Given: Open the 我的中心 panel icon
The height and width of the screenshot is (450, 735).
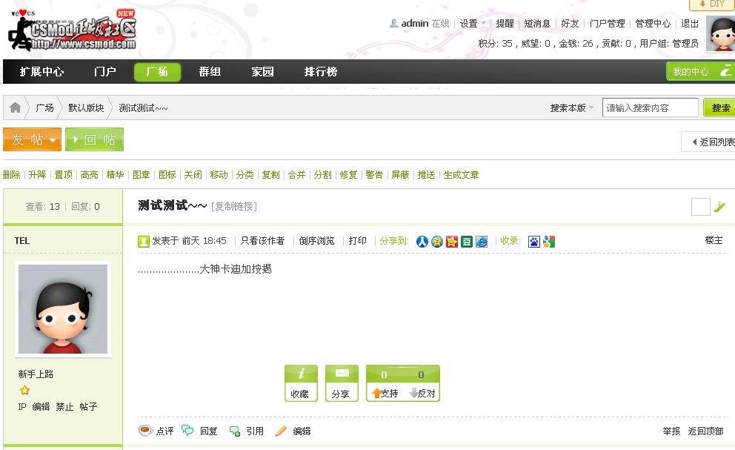Looking at the screenshot, I should [x=725, y=71].
